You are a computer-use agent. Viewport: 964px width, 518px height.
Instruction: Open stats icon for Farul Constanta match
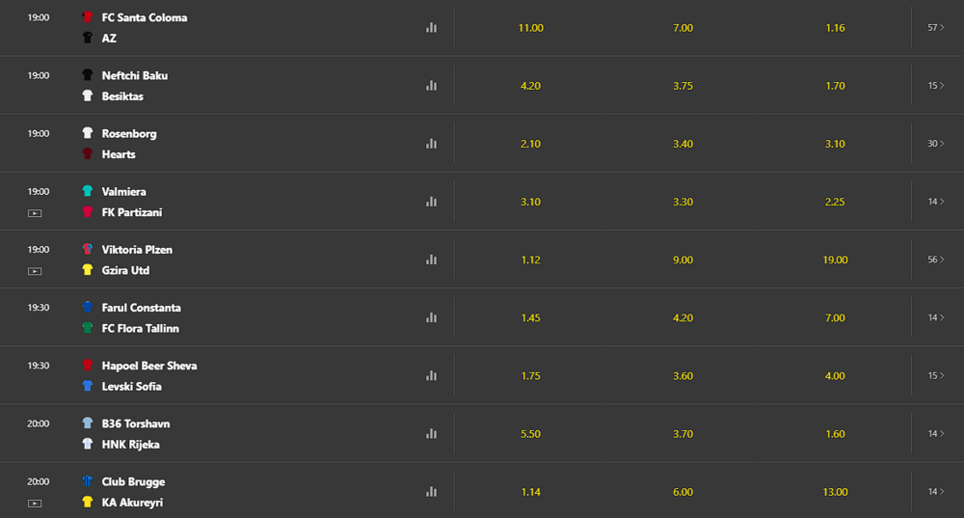tap(431, 317)
